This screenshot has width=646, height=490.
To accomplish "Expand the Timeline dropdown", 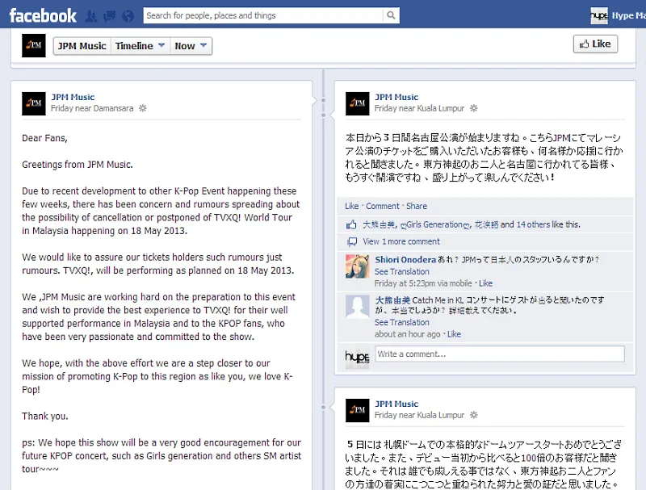I will coord(140,46).
